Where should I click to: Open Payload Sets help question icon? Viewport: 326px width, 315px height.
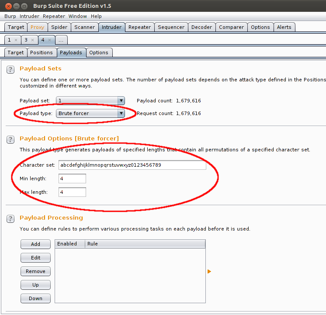[x=10, y=70]
